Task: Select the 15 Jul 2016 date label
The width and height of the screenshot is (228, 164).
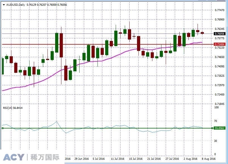Action: click(136, 159)
